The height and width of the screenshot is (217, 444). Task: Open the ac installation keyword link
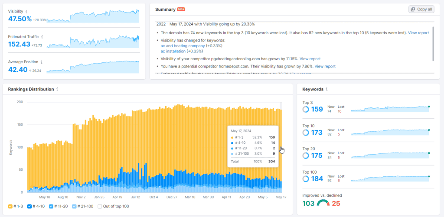coord(173,51)
